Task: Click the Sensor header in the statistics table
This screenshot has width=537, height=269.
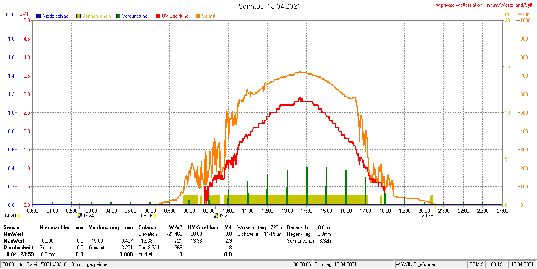Action: [11, 227]
